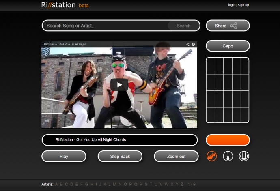Browse artists starting with R

coord(141,184)
